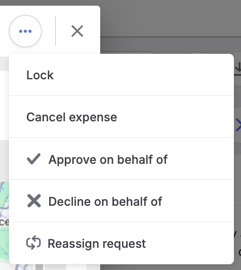Viewport: 241px width, 270px height.
Task: Click the gray X at the panel top
Action: pyautogui.click(x=77, y=31)
